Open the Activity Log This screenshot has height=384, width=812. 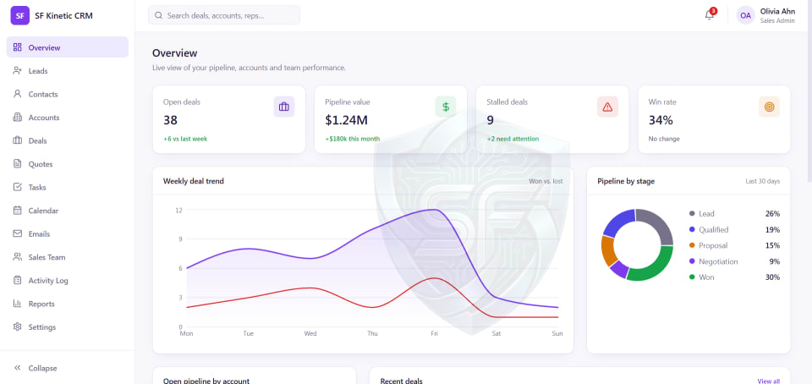pos(68,281)
